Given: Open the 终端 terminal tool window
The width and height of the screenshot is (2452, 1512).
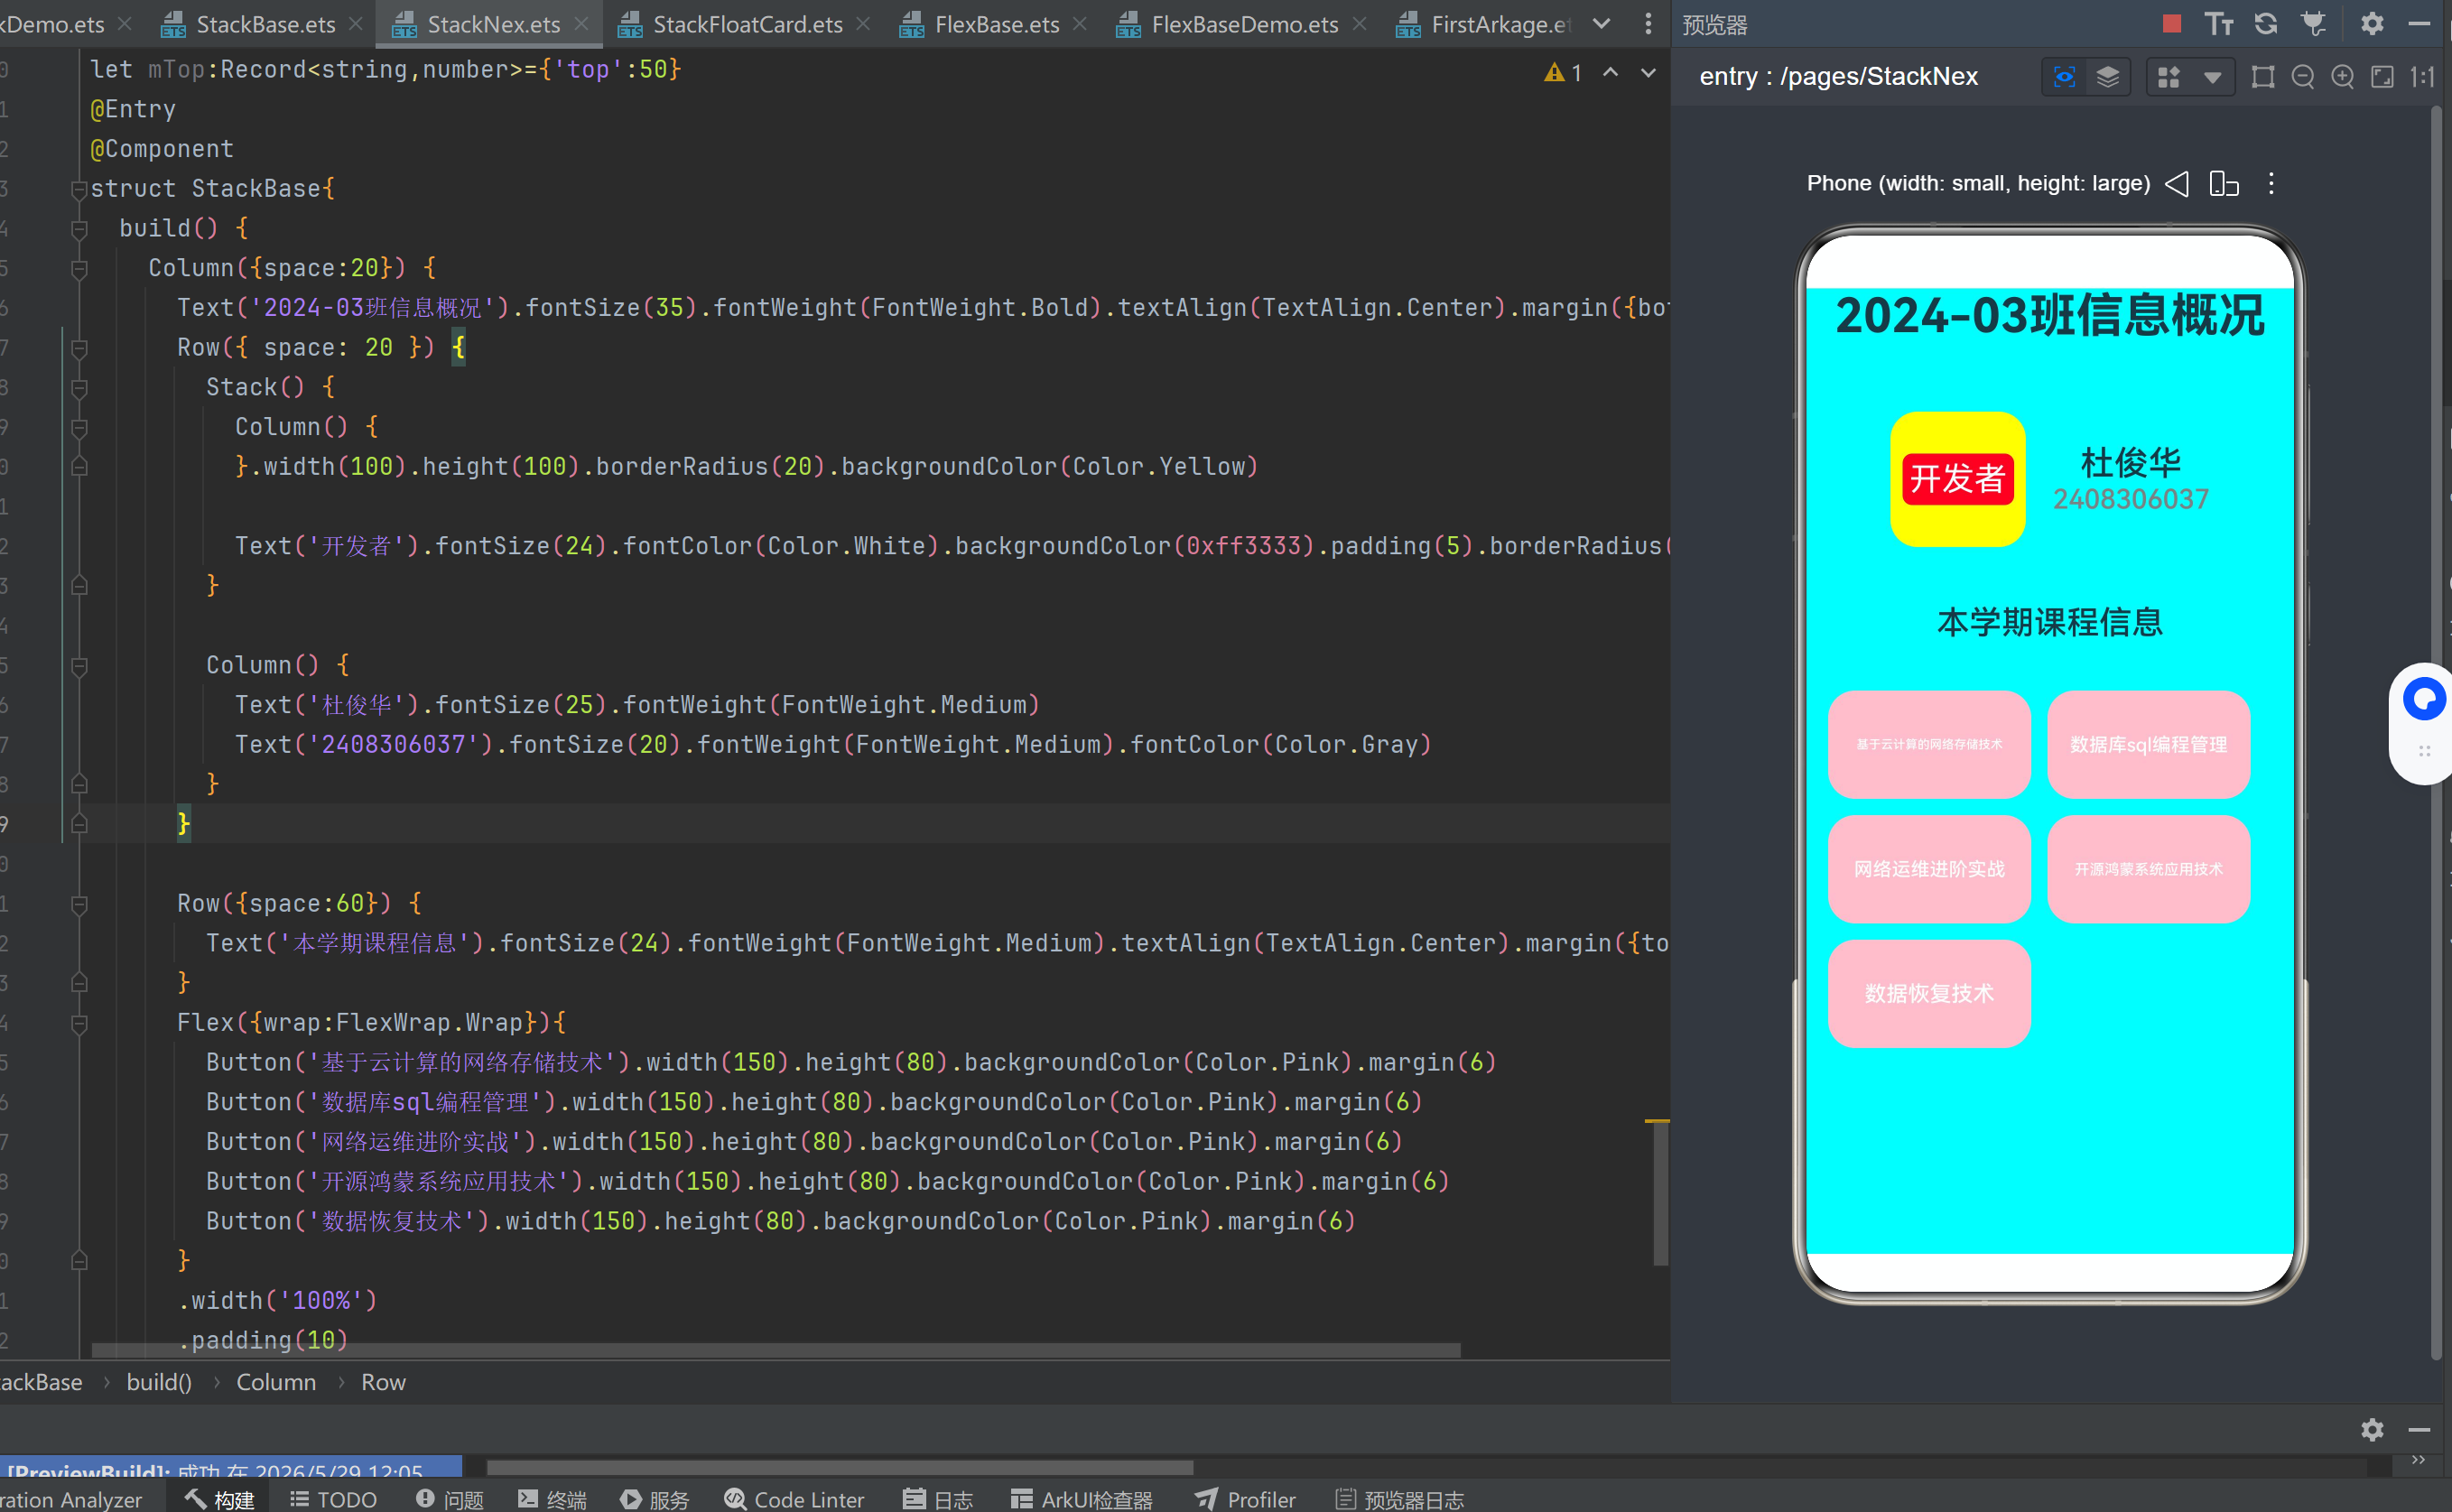Looking at the screenshot, I should pyautogui.click(x=553, y=1499).
